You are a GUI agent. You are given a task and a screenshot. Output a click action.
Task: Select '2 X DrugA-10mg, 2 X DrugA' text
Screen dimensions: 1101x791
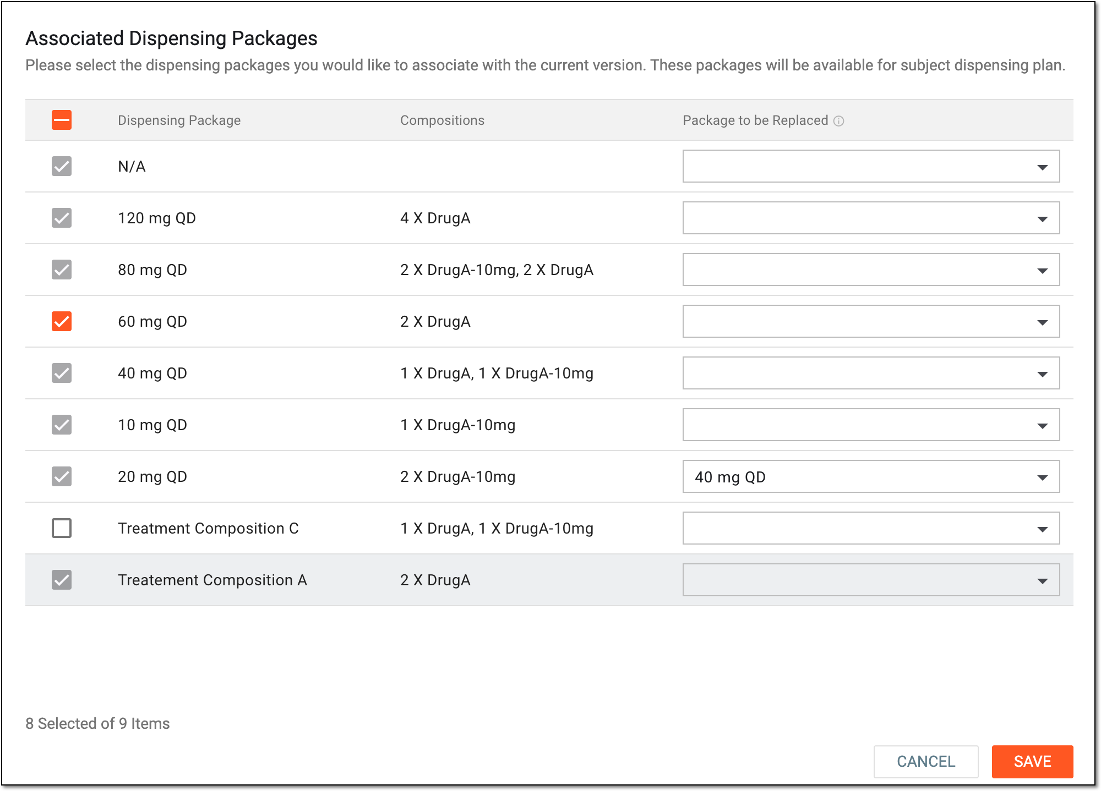497,270
